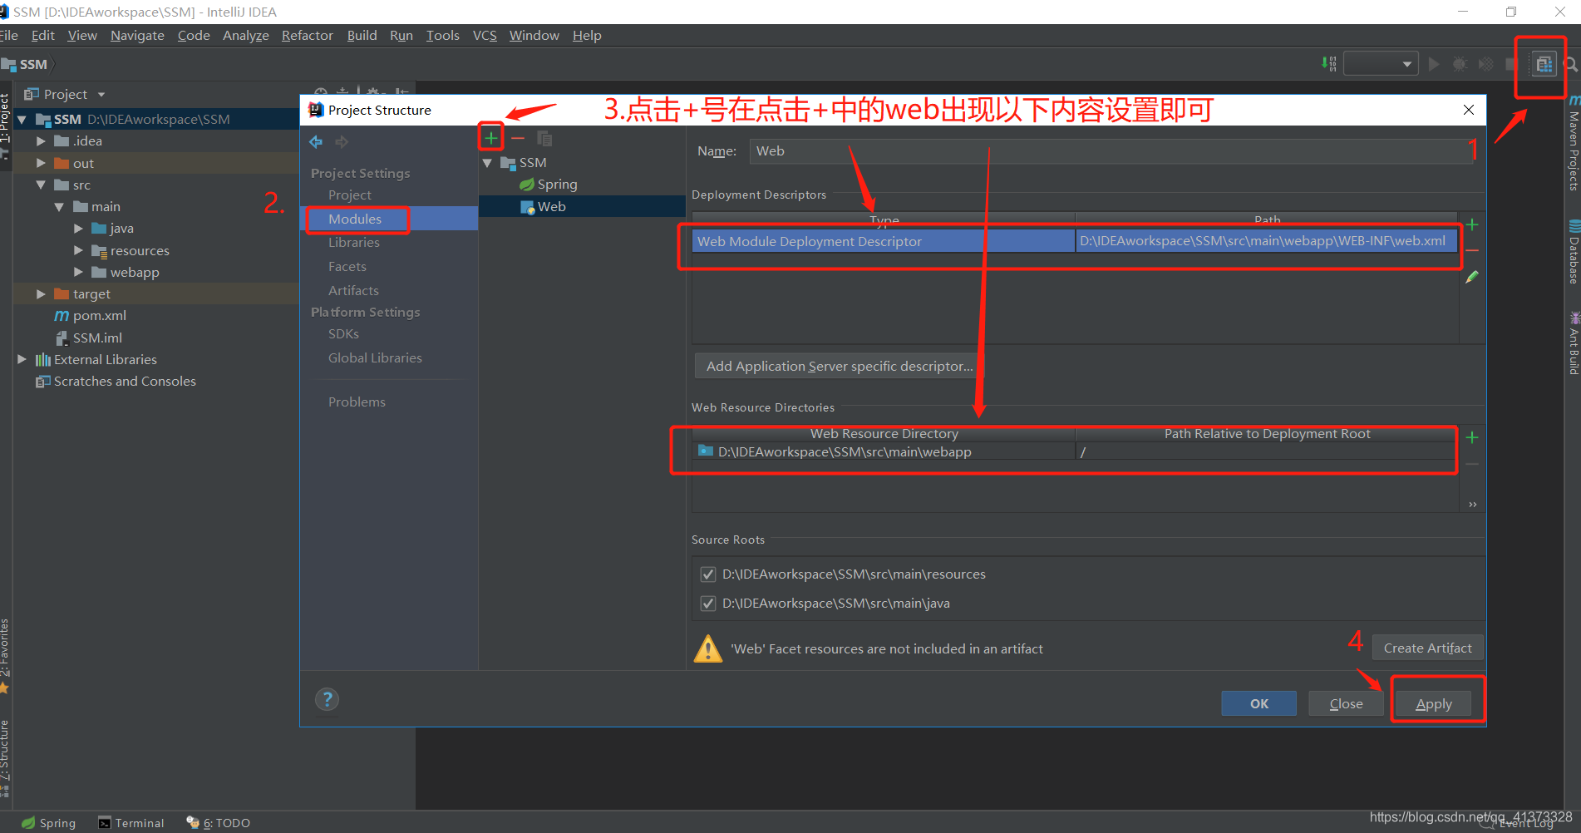The image size is (1581, 833).
Task: Click the forward arrow in Project Structure
Action: 342,142
